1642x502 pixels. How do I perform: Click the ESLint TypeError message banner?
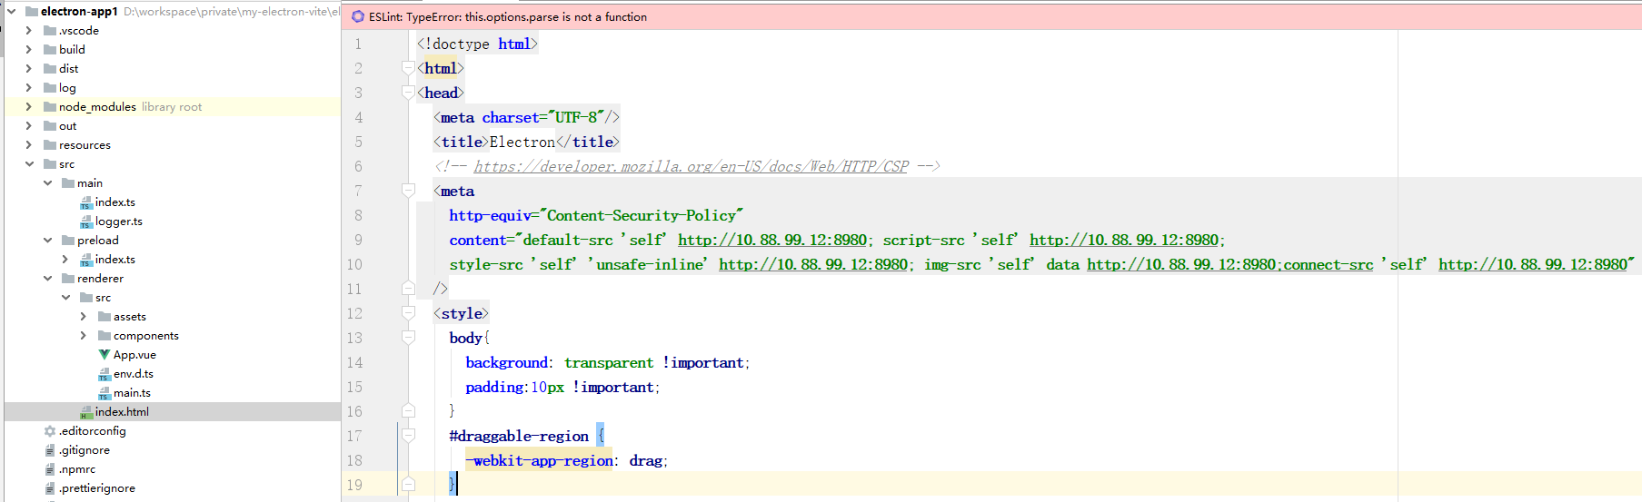click(991, 16)
